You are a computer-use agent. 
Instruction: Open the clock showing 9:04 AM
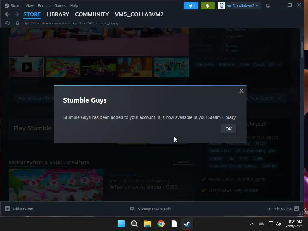point(294,224)
